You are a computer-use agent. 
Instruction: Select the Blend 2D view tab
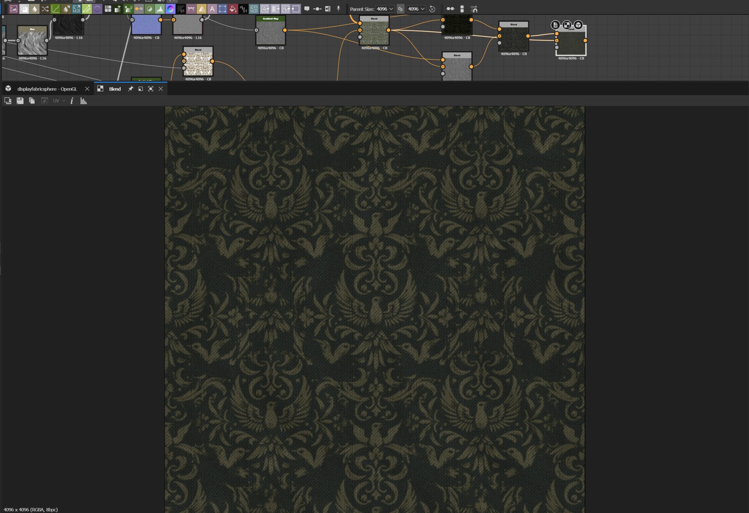[x=115, y=89]
